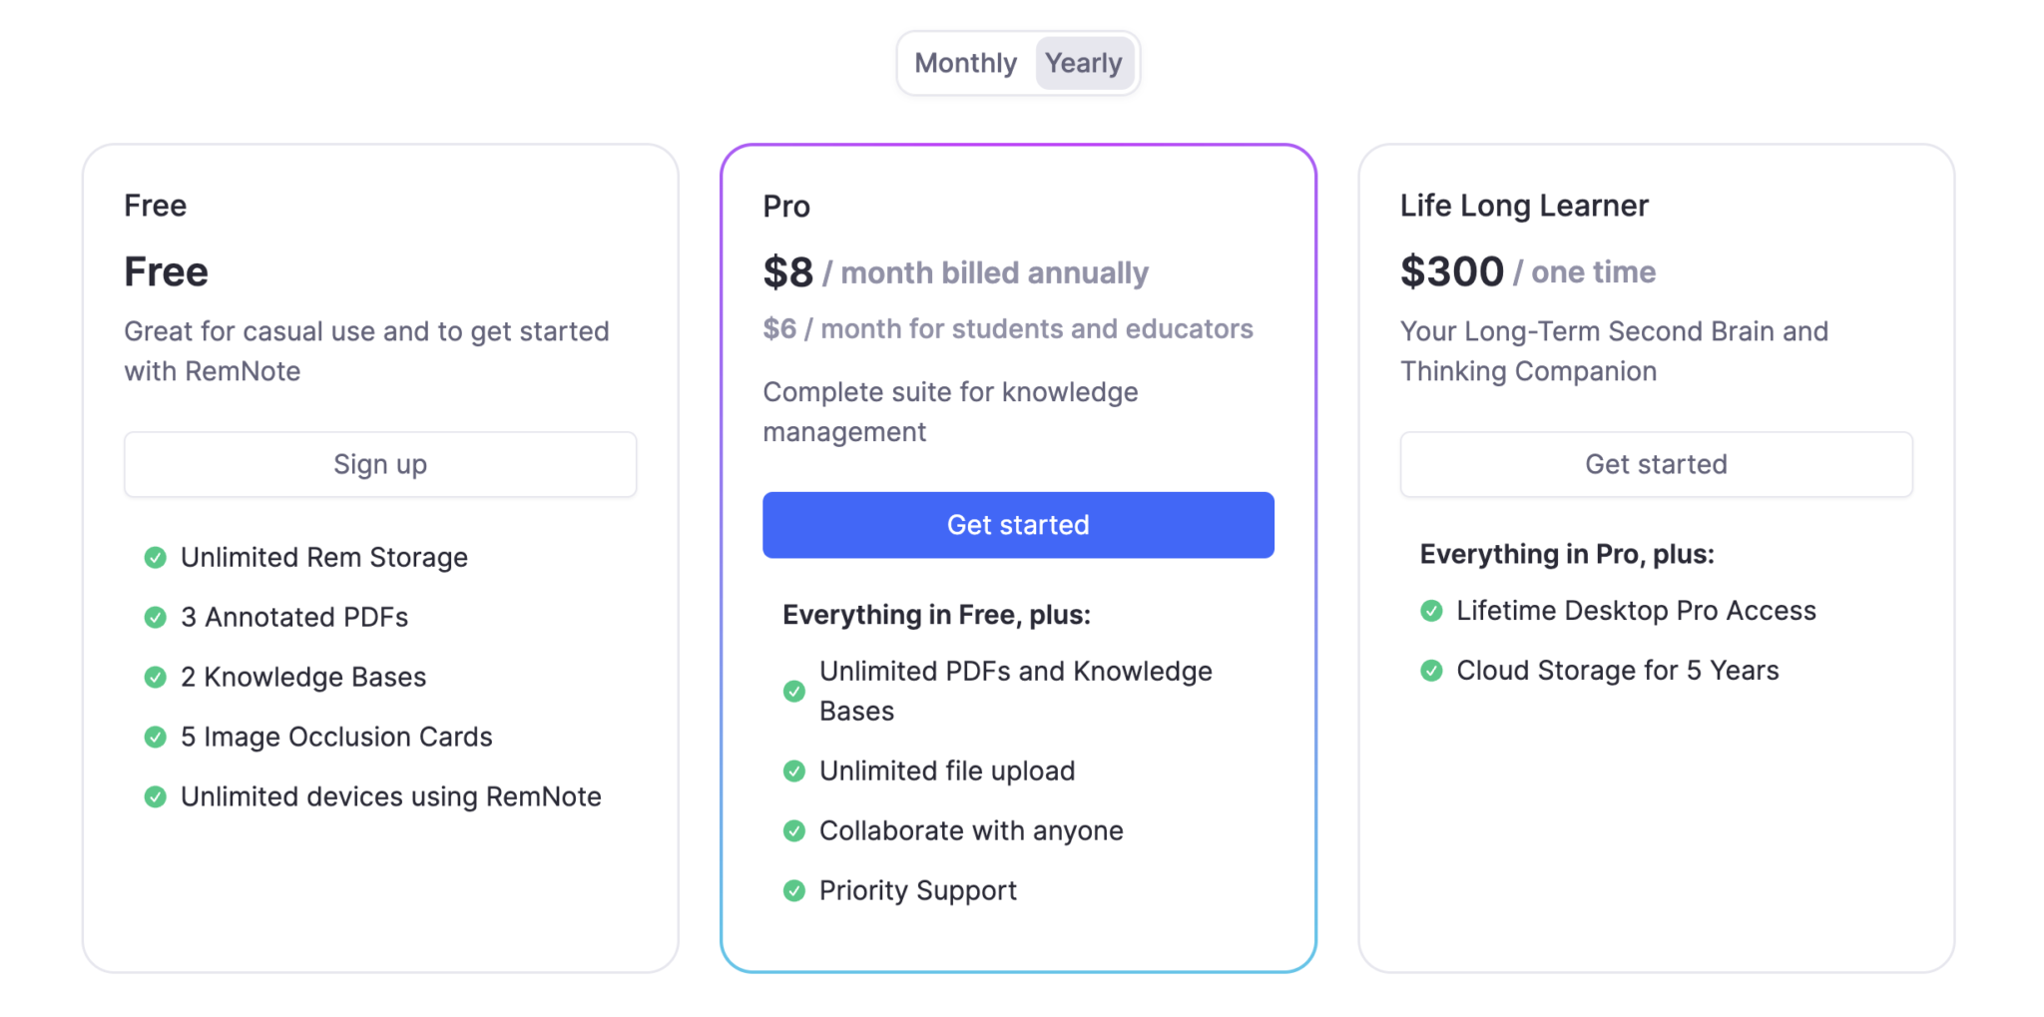Select the Yearly billing option

pos(1085,62)
